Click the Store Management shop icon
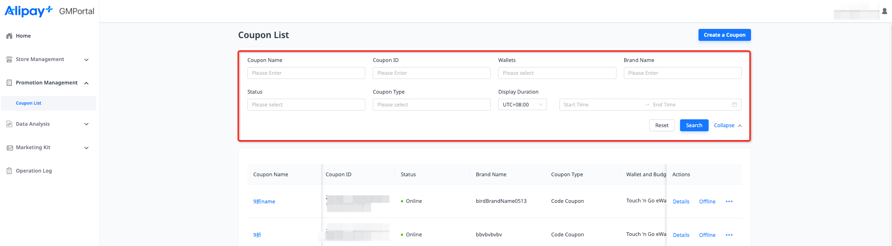Image resolution: width=892 pixels, height=246 pixels. point(9,60)
